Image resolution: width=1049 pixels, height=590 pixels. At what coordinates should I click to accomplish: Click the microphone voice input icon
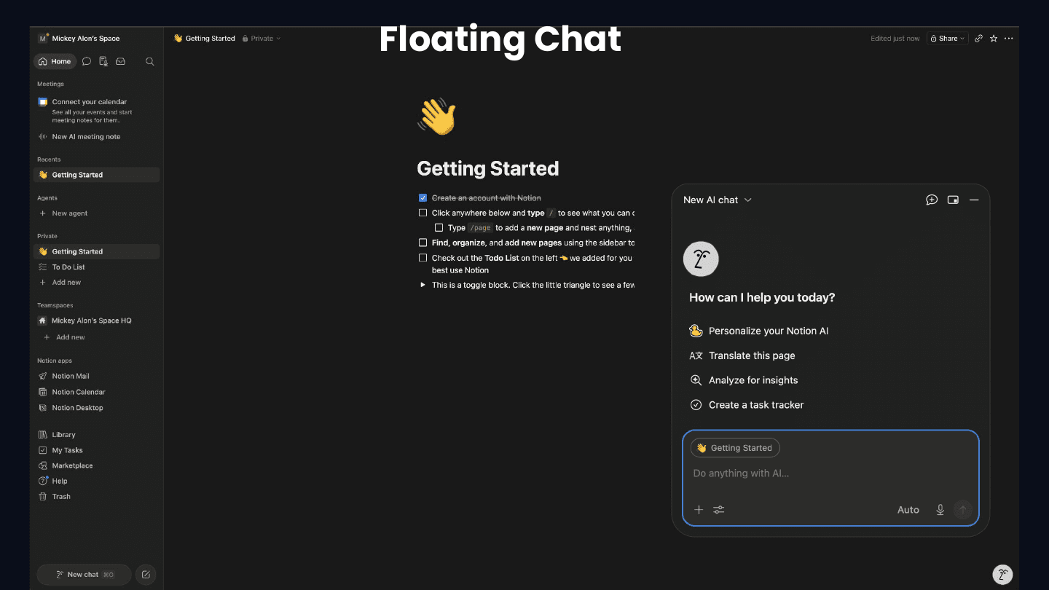(940, 510)
